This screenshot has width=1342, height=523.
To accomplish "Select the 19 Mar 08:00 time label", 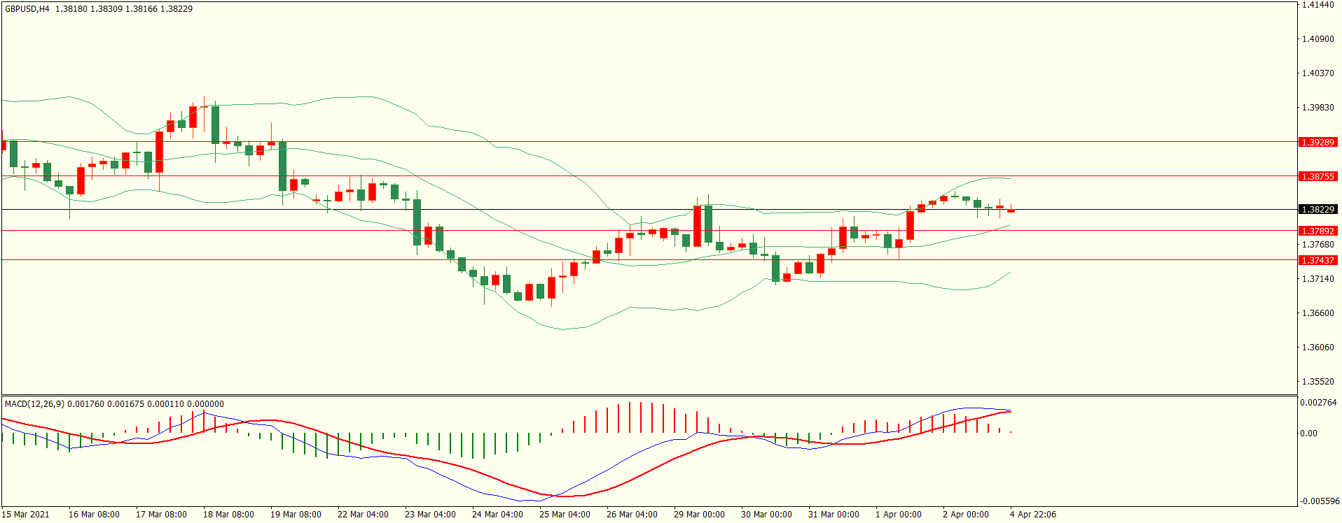I will pos(296,515).
